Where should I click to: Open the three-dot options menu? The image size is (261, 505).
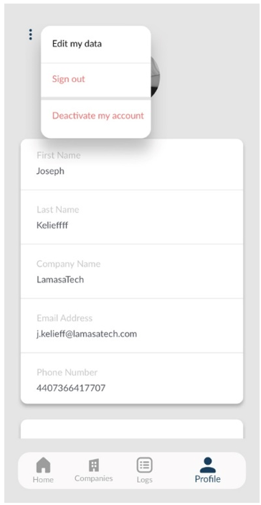pyautogui.click(x=31, y=34)
